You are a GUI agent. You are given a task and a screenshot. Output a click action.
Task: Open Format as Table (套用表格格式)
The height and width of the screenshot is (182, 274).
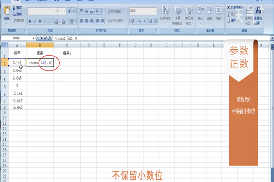click(178, 15)
